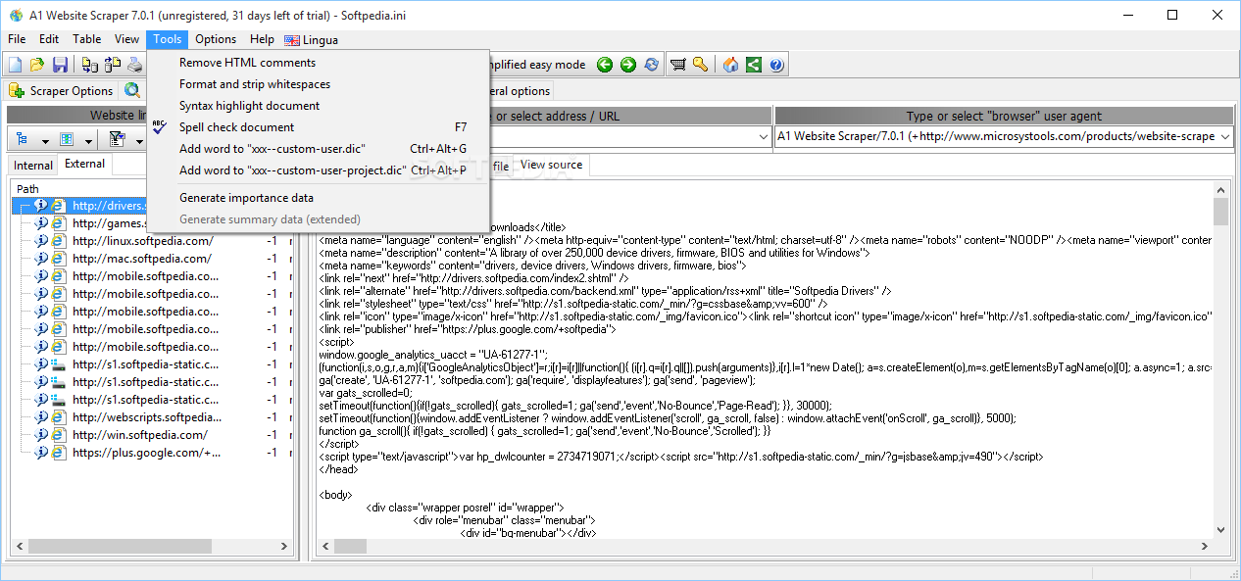The width and height of the screenshot is (1241, 581).
Task: Click the print icon in the toolbar
Action: click(135, 65)
